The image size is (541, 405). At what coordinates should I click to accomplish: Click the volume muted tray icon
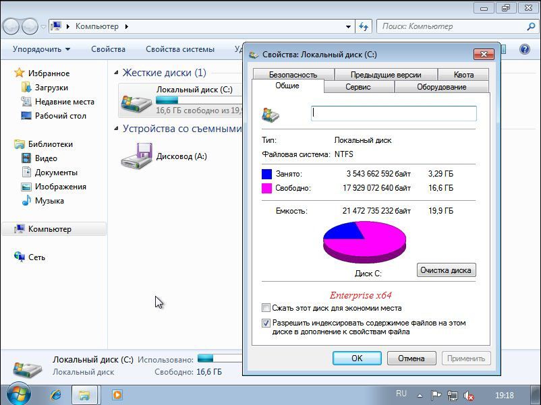[469, 396]
